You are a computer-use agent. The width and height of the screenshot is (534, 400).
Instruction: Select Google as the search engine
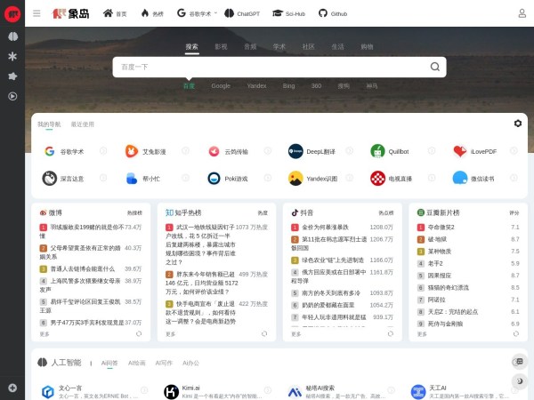221,86
